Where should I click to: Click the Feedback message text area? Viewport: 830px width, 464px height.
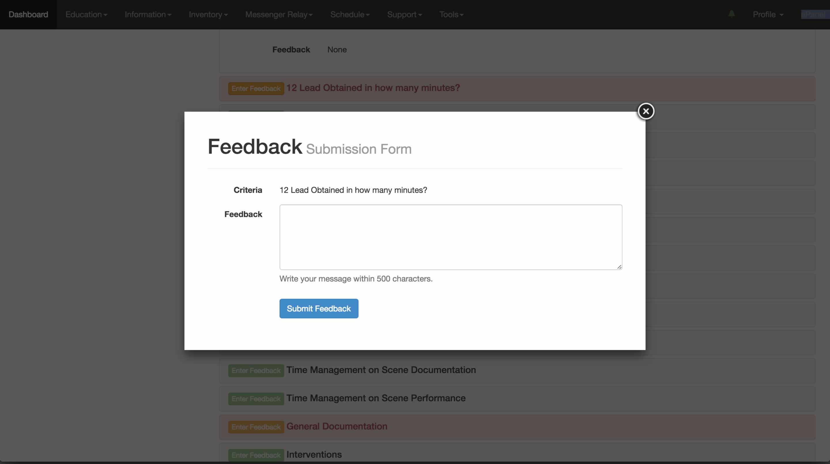coord(451,237)
